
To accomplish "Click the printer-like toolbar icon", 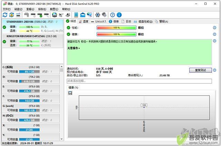I will [x=68, y=15].
